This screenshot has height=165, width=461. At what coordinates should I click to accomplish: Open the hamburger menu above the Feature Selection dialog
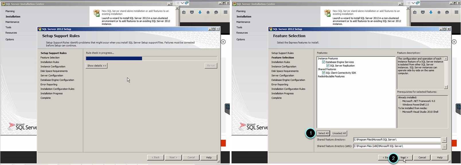[x=456, y=12]
